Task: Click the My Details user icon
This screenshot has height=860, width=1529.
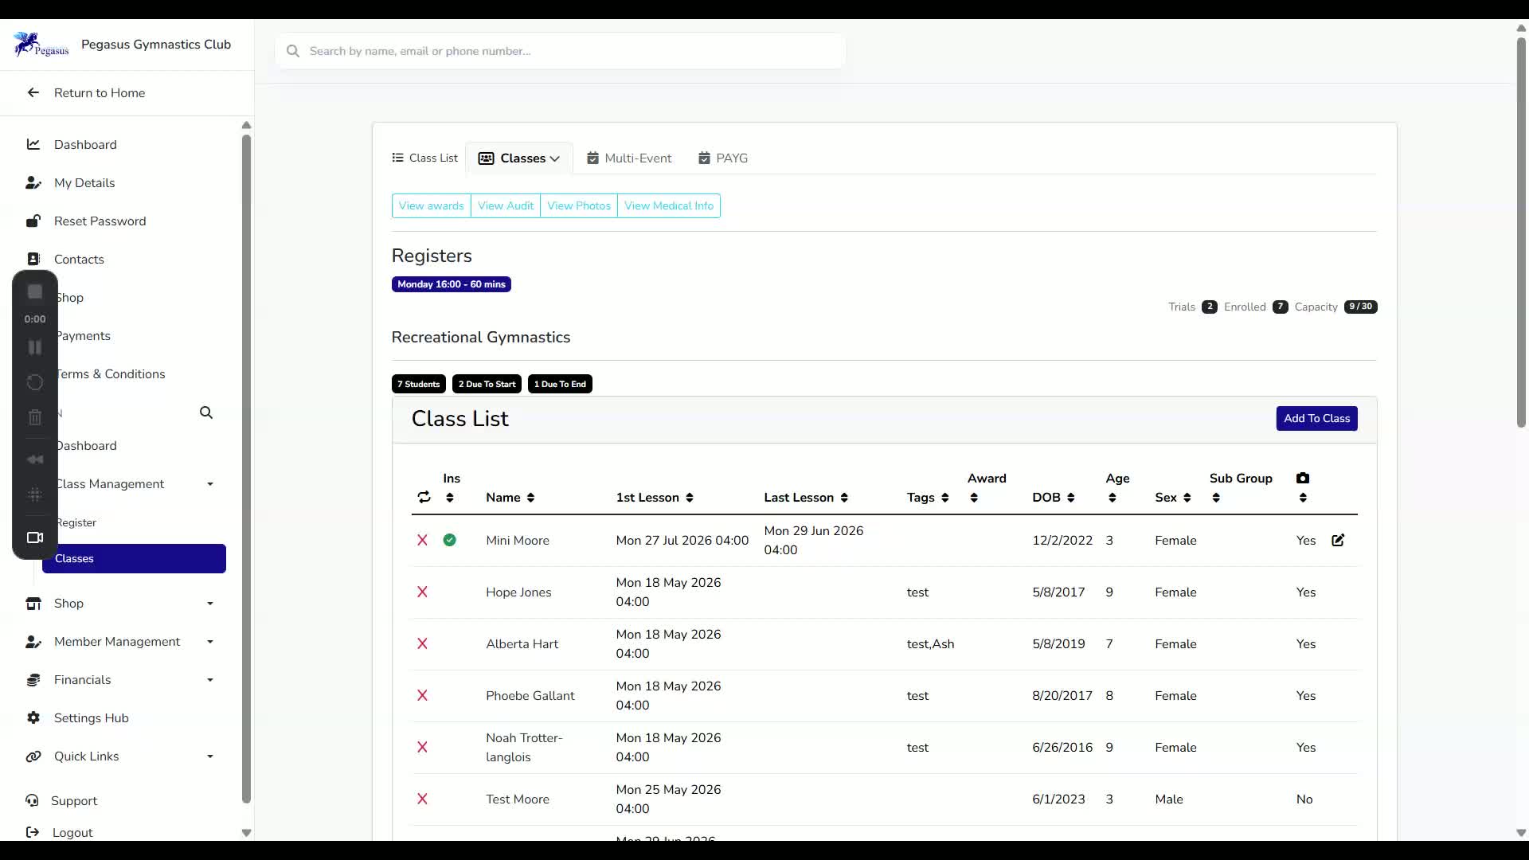Action: pos(33,182)
